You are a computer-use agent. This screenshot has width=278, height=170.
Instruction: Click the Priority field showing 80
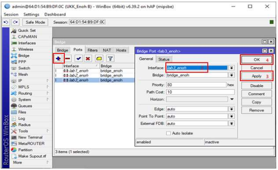(x=196, y=85)
